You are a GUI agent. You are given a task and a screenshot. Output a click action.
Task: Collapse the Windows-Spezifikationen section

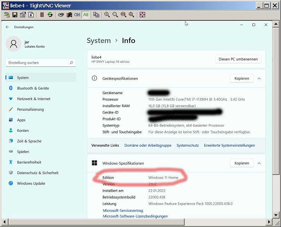point(259,163)
